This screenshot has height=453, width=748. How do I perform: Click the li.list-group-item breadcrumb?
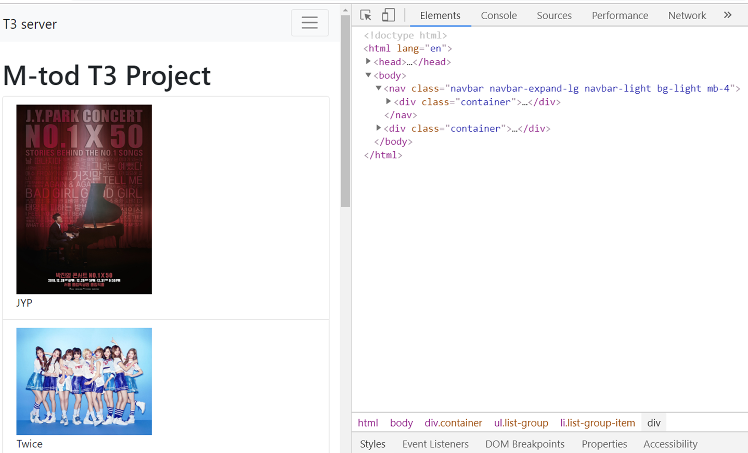[x=597, y=423]
